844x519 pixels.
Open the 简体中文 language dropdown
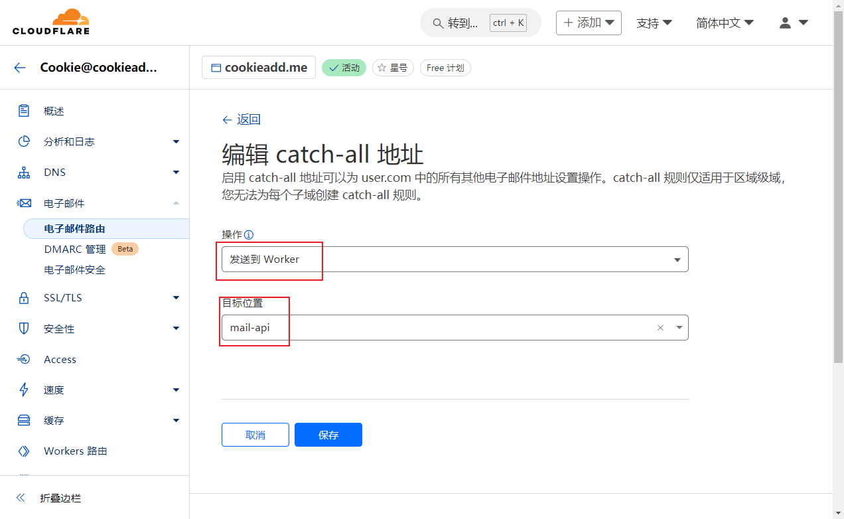725,23
